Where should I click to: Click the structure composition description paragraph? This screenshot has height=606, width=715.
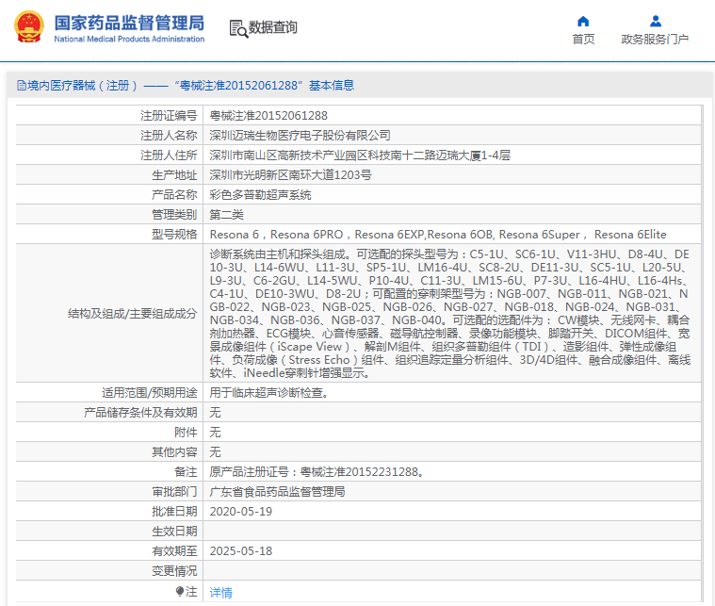(x=450, y=314)
